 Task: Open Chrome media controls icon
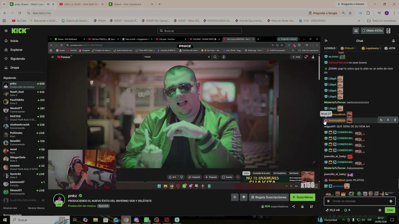pos(379,13)
